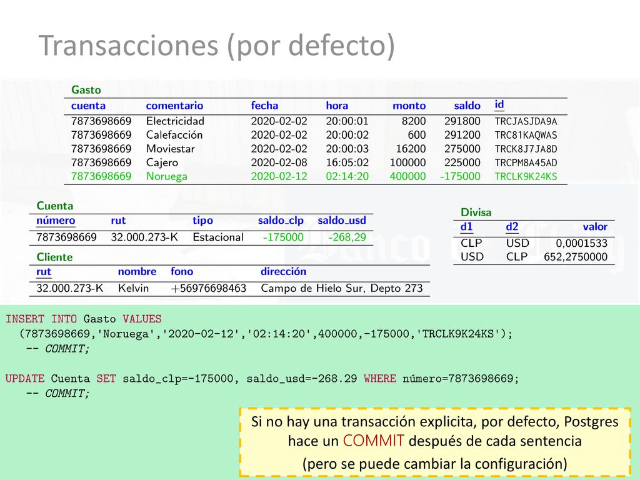Click the 'UPDATE Cuenta SET' code line
Image resolution: width=640 pixels, height=480 pixels.
coord(262,379)
